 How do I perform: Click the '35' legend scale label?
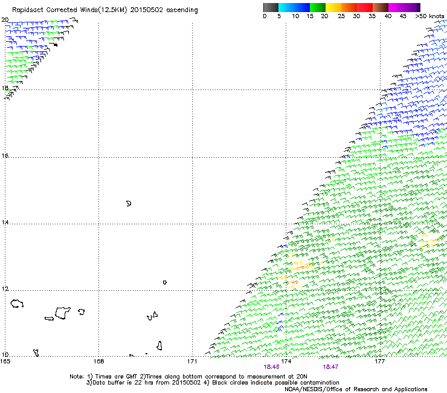(x=372, y=16)
